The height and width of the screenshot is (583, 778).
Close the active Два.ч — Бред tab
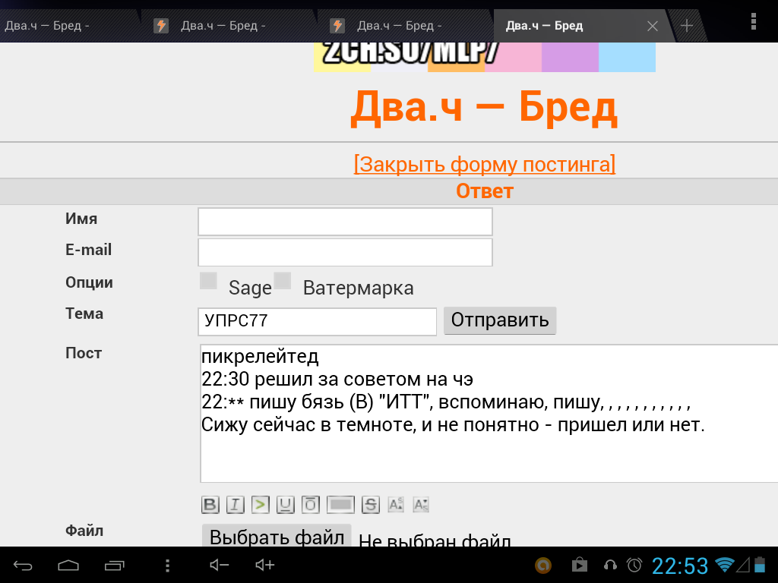point(653,26)
